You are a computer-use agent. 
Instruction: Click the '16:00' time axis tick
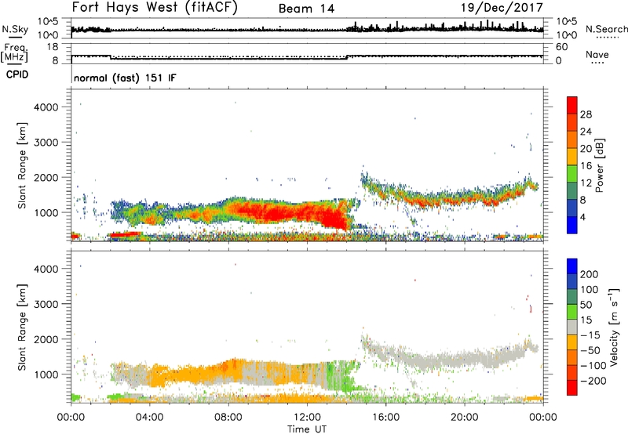(x=385, y=418)
